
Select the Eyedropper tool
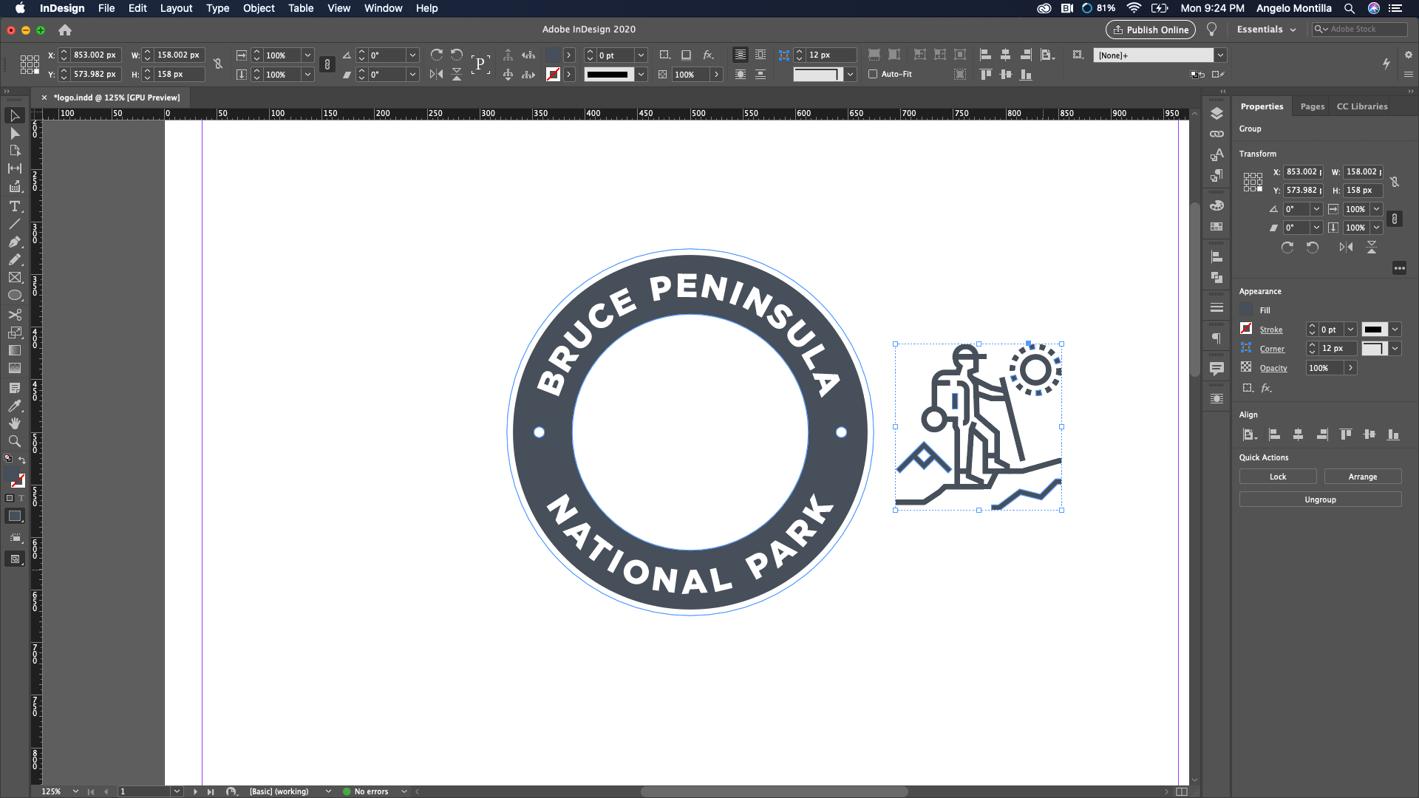pos(14,406)
